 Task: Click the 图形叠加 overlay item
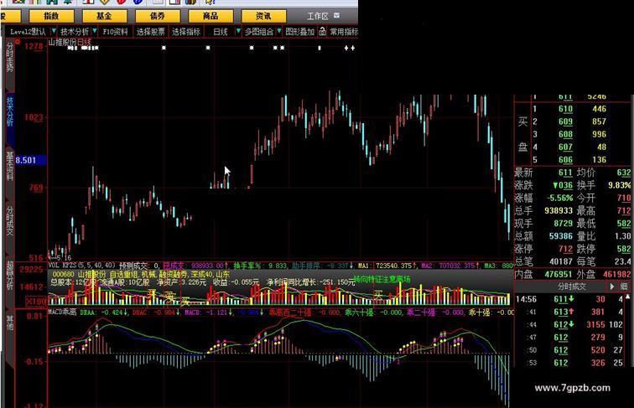[299, 32]
